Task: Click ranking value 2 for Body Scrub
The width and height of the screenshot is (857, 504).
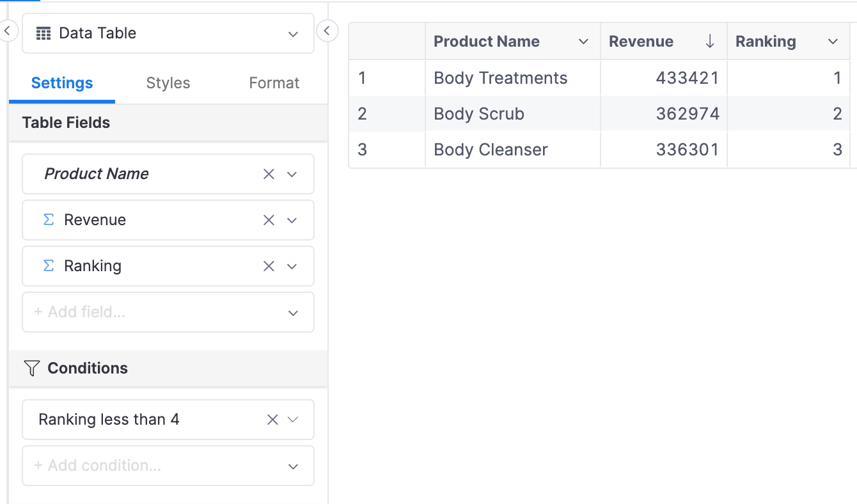Action: pyautogui.click(x=837, y=114)
